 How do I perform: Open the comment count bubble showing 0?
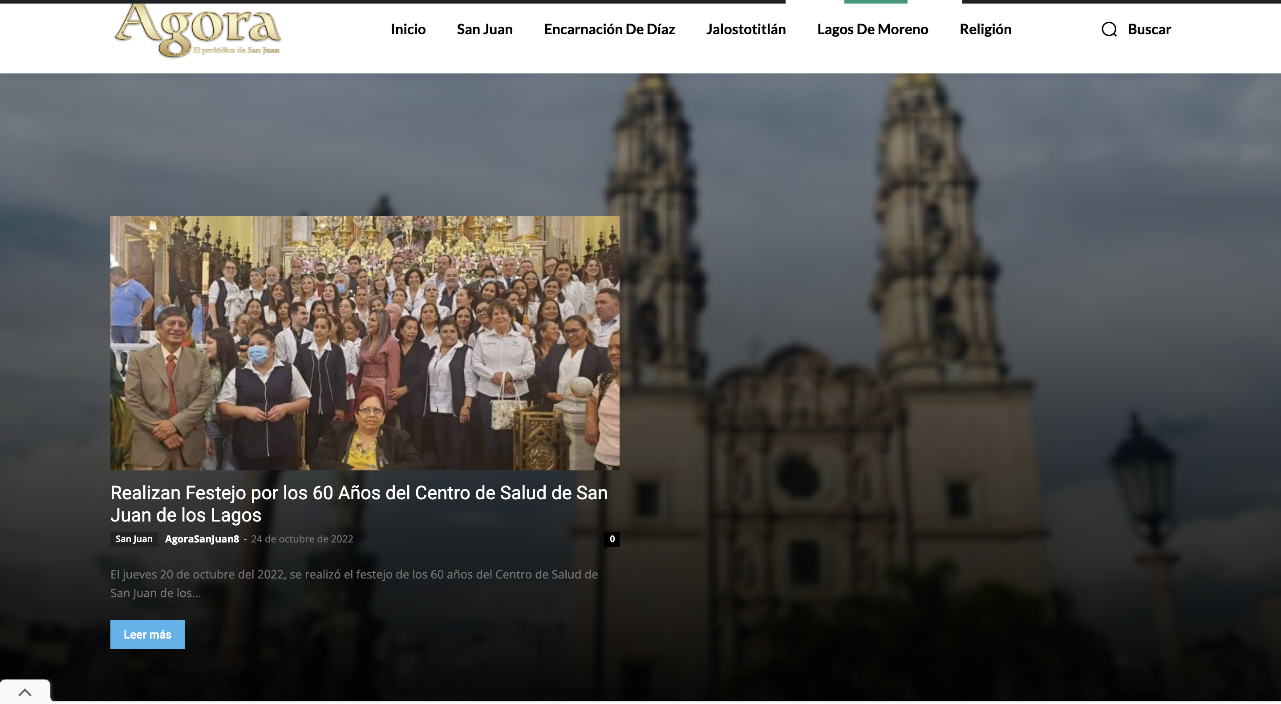pos(612,539)
